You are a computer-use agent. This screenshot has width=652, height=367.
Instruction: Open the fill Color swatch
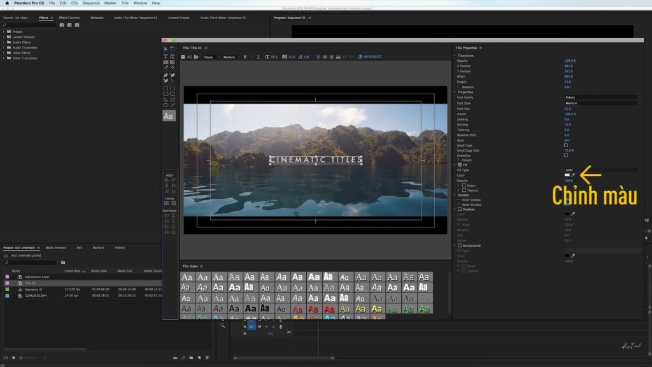click(567, 175)
